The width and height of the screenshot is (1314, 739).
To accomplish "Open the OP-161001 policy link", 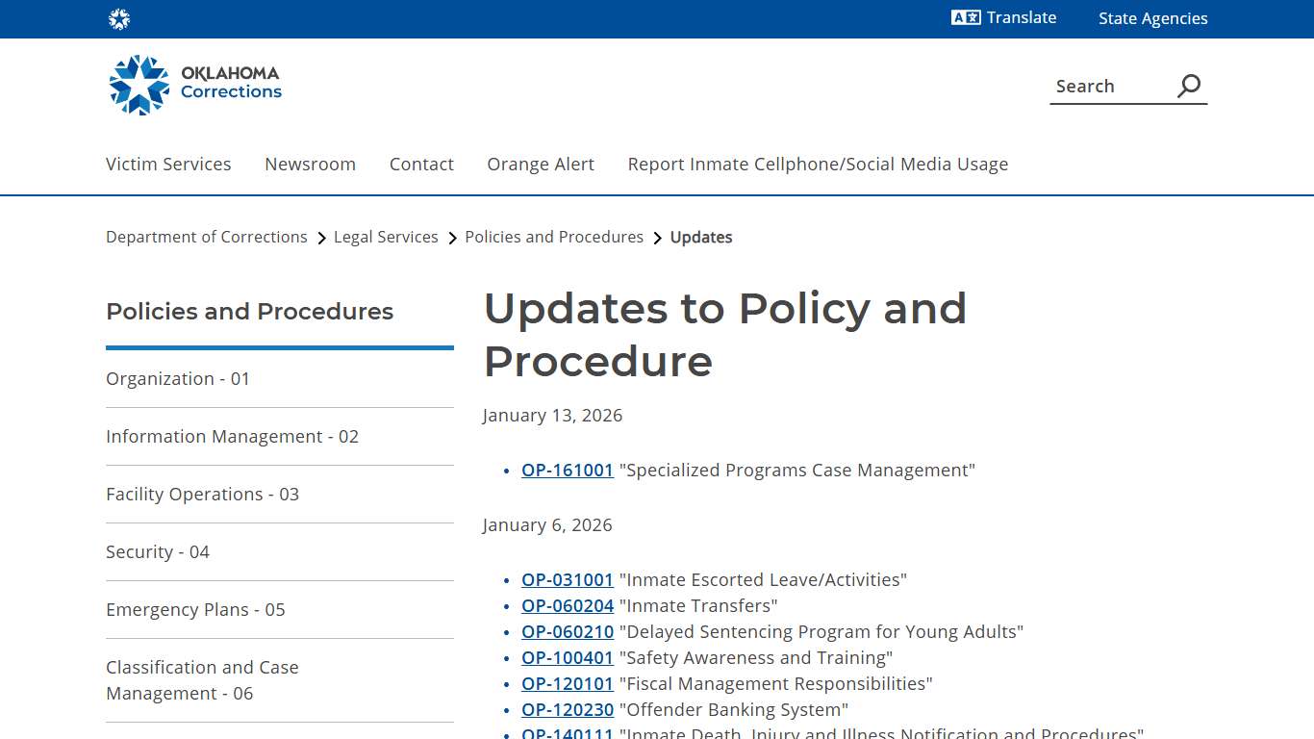I will tap(568, 470).
